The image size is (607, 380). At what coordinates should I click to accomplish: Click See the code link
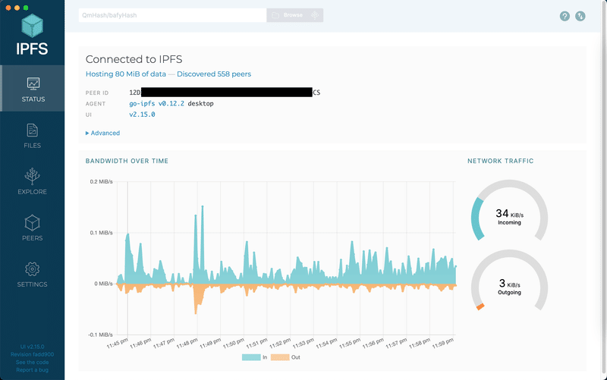[32, 363]
